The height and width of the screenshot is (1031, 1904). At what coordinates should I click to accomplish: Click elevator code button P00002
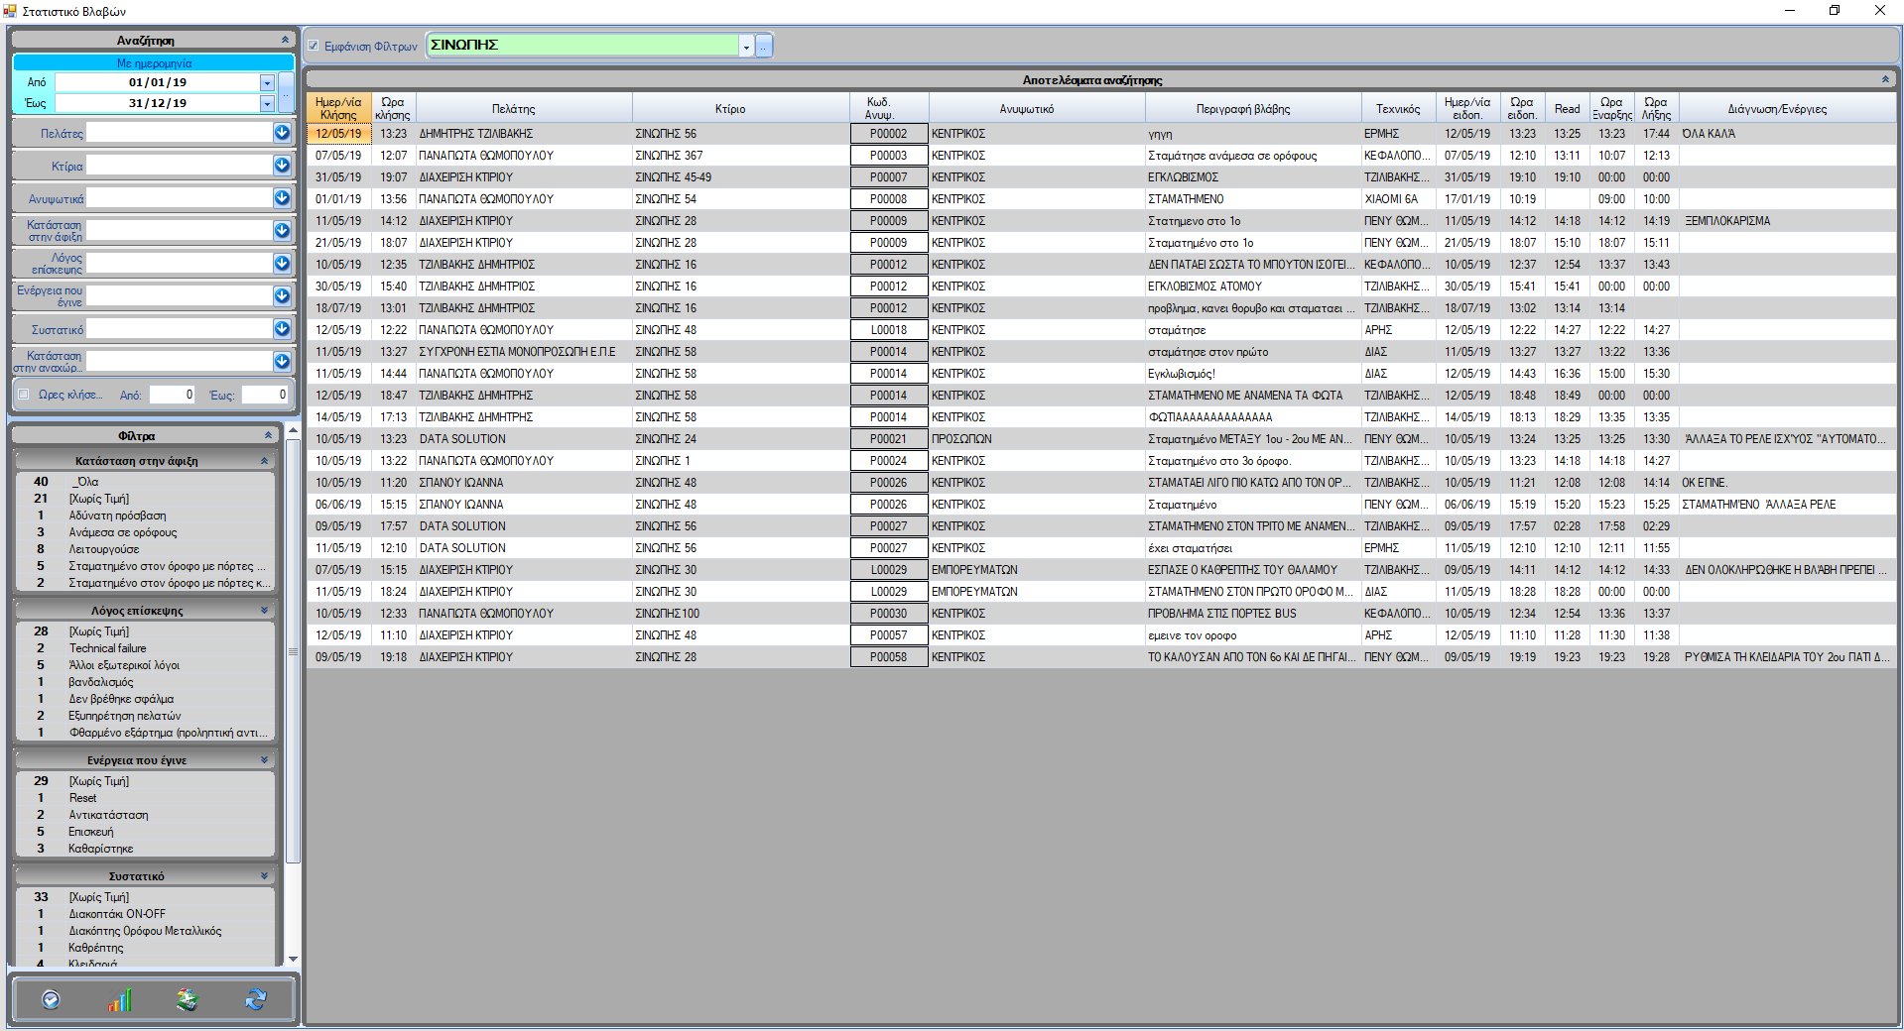point(888,134)
